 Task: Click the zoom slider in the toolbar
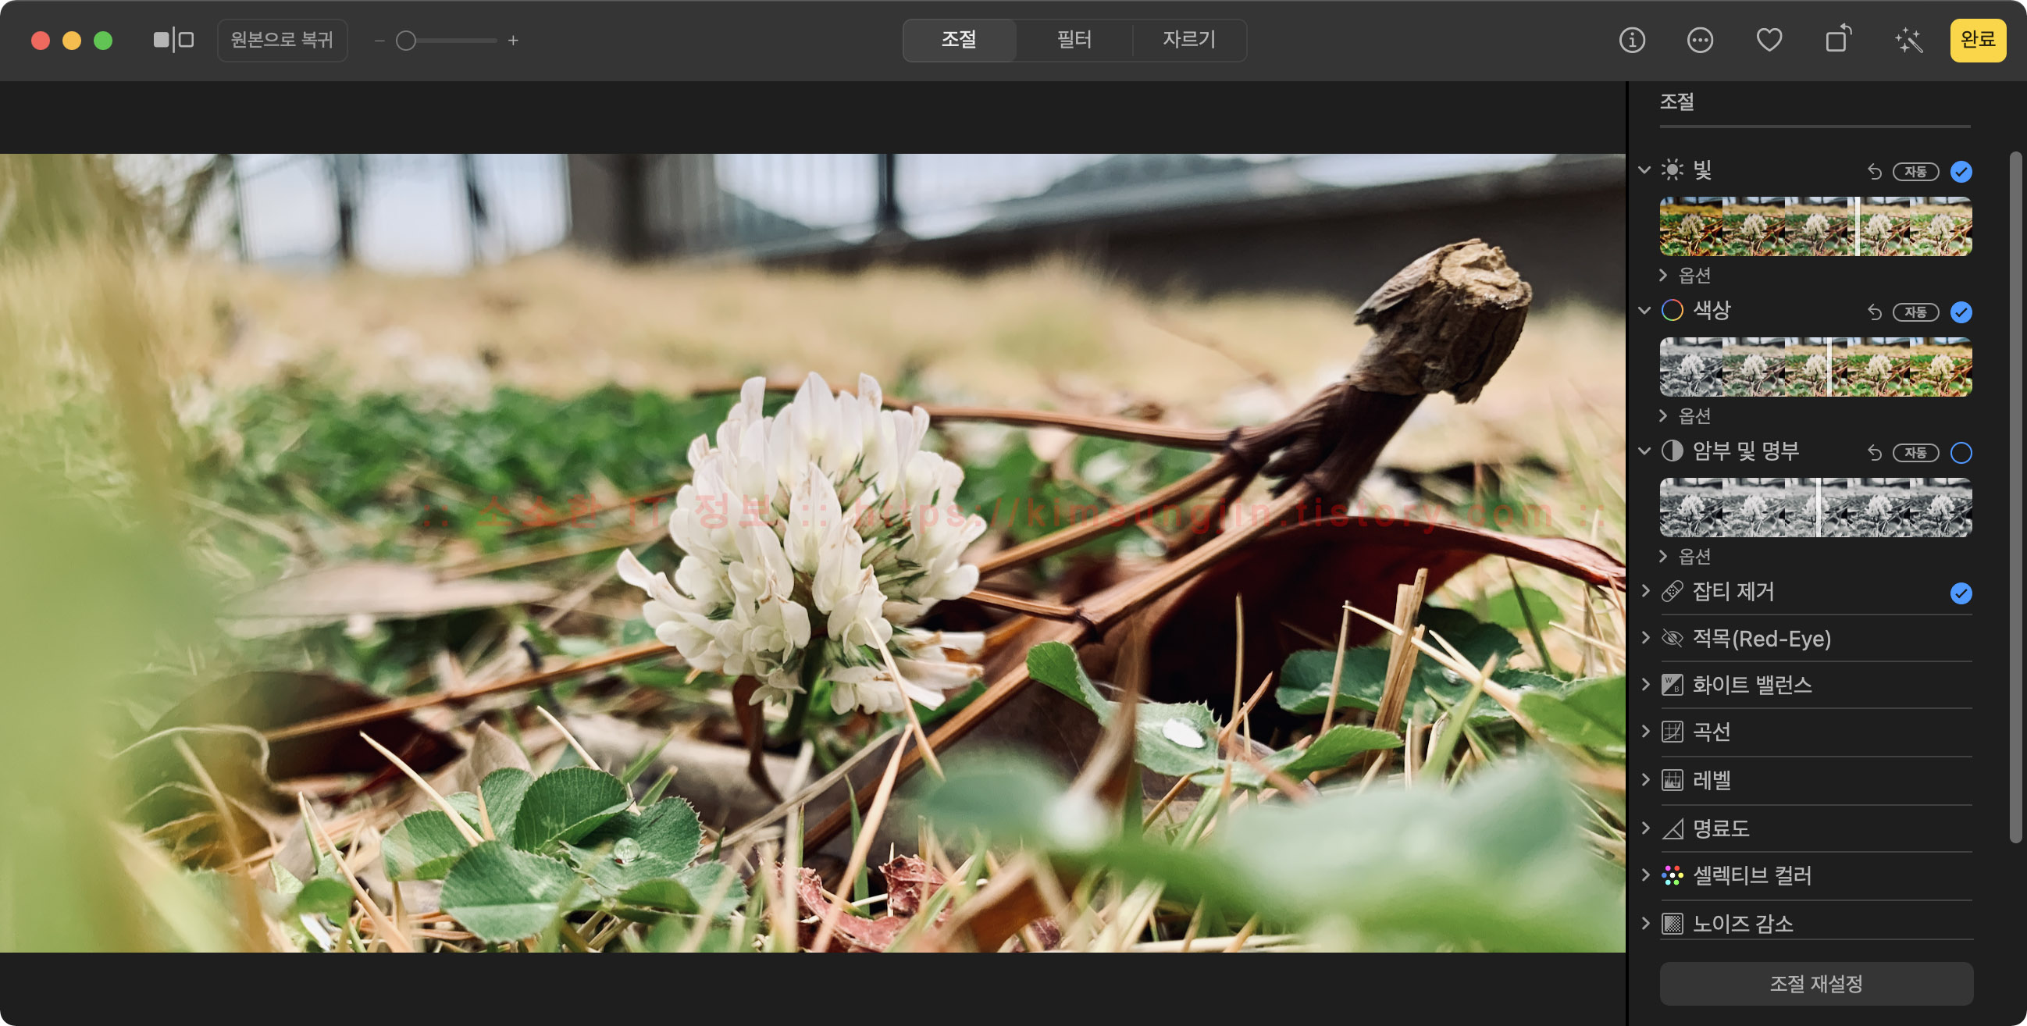tap(445, 41)
